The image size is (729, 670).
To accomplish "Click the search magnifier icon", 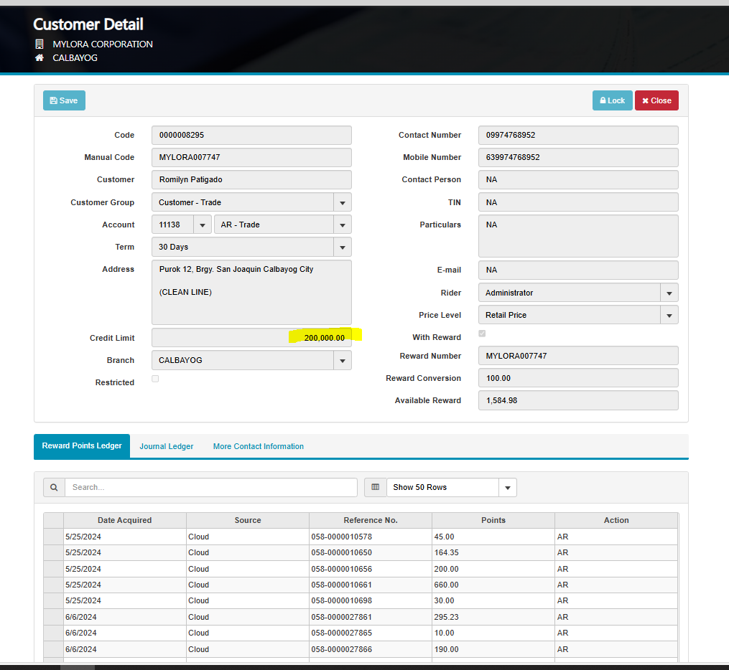I will coord(54,488).
